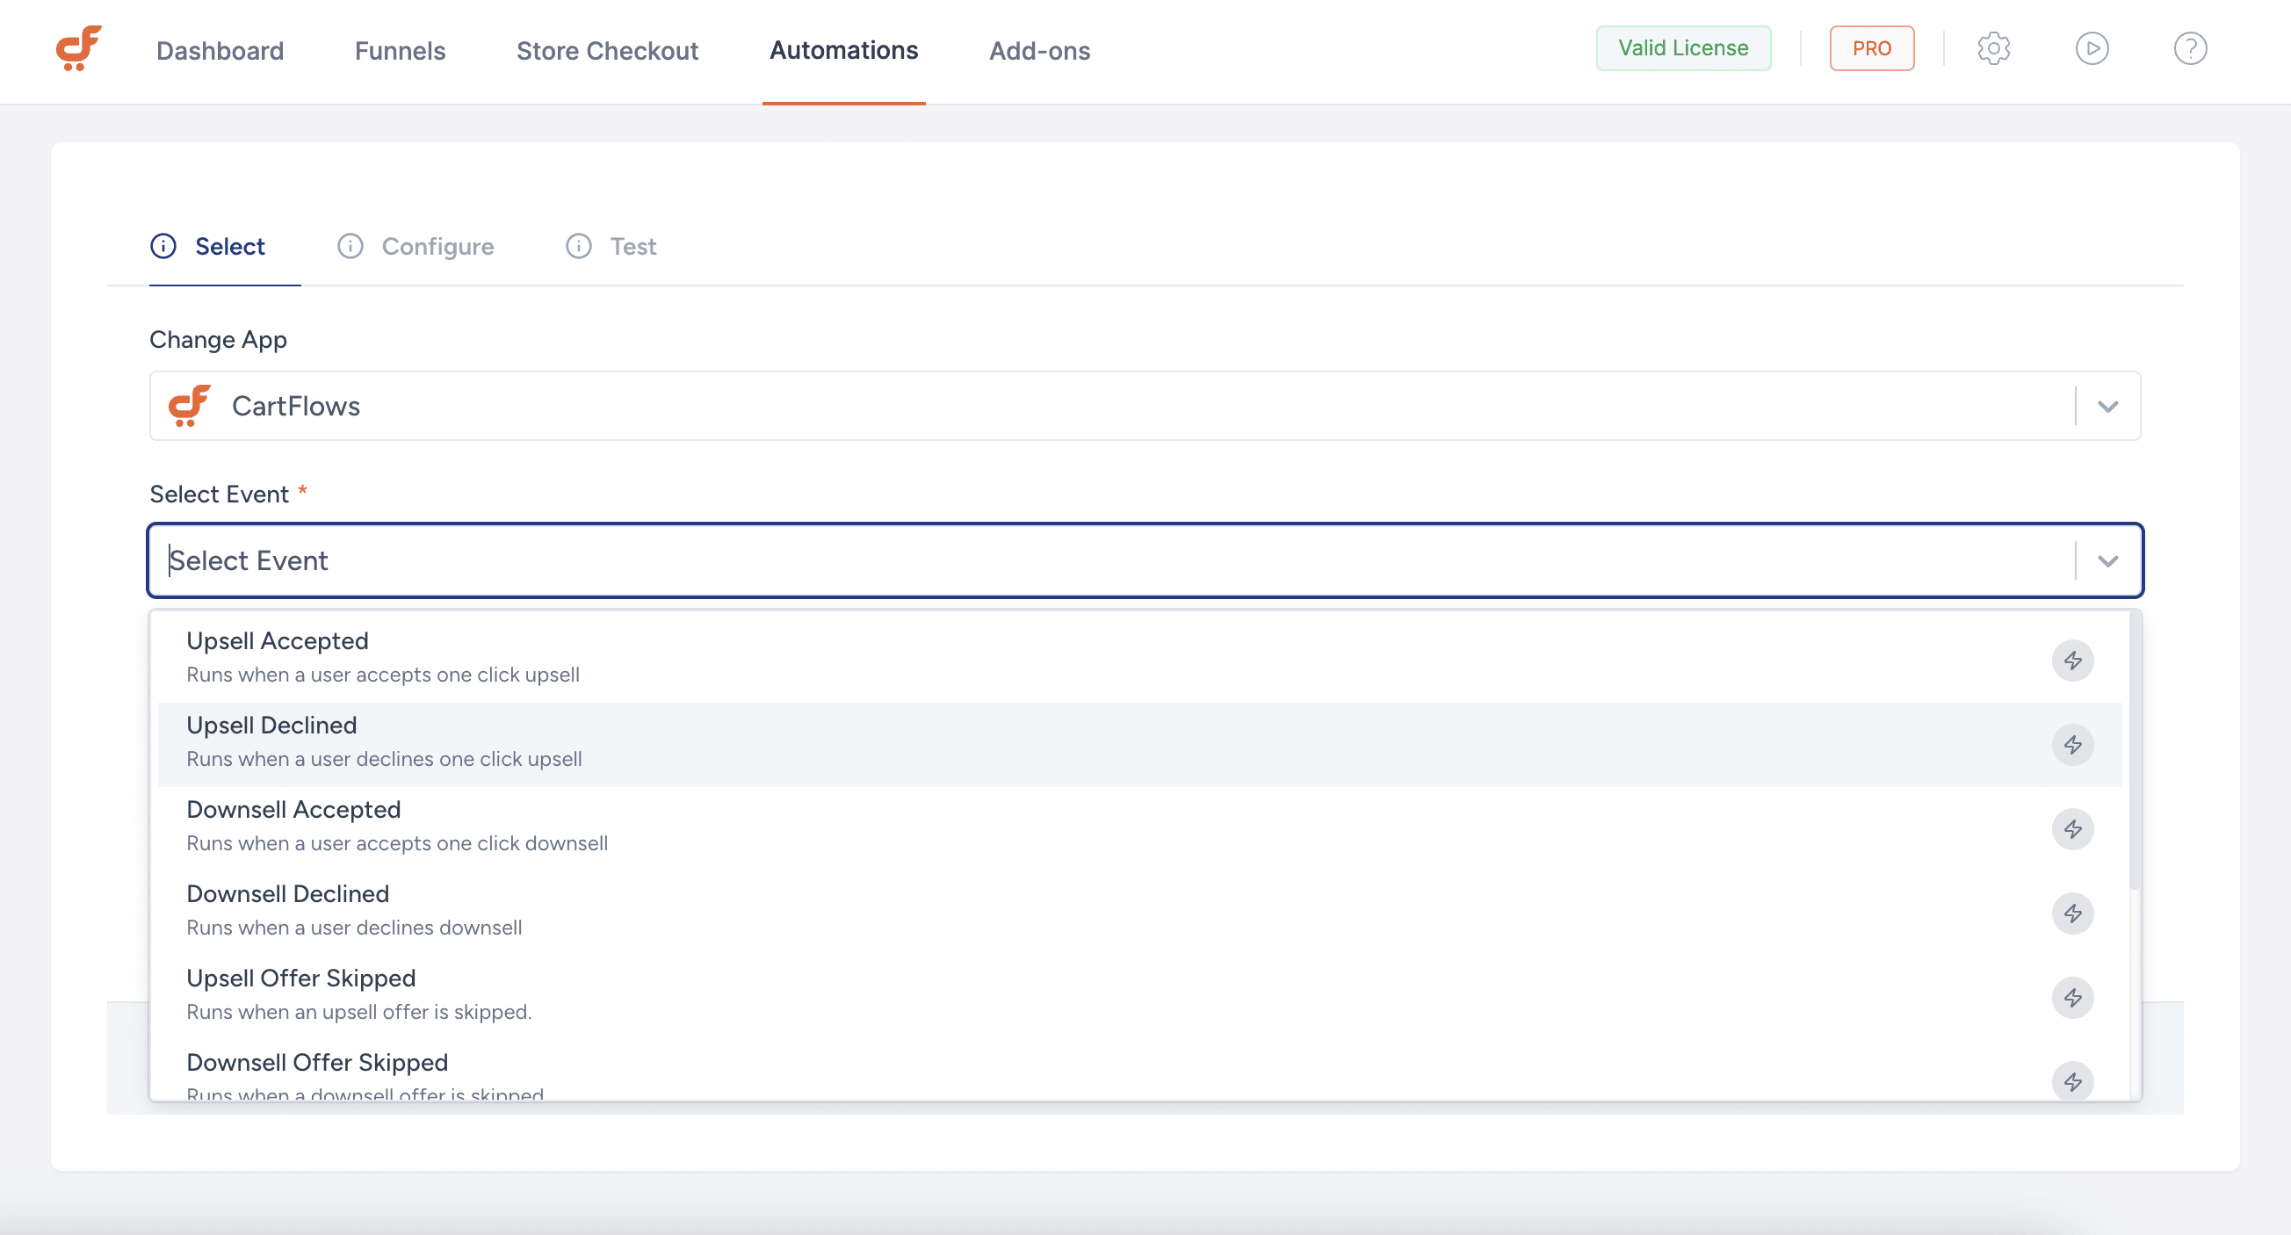Image resolution: width=2291 pixels, height=1235 pixels.
Task: Collapse the Select Event dropdown chevron
Action: pos(2107,561)
